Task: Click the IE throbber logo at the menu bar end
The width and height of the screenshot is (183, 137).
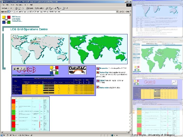Action: point(129,5)
